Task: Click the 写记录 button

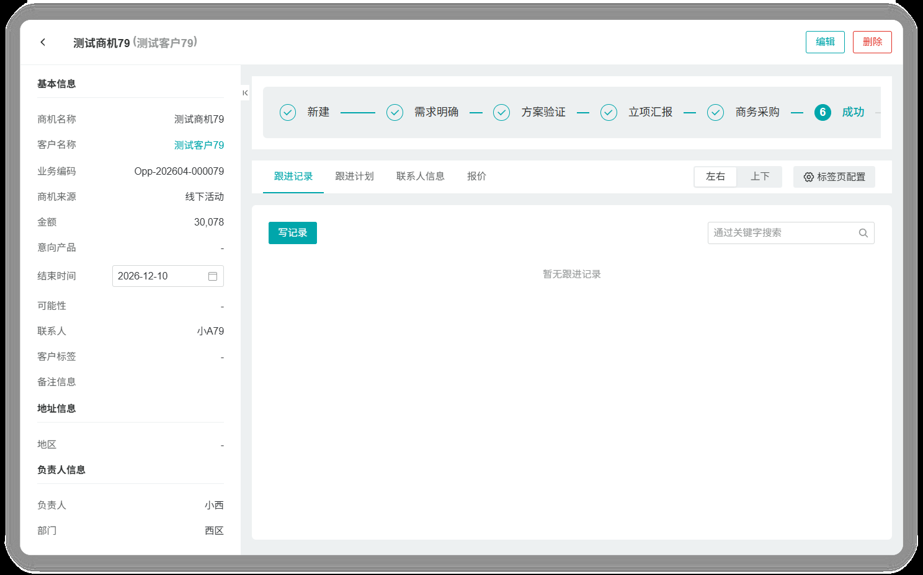Action: pyautogui.click(x=293, y=233)
